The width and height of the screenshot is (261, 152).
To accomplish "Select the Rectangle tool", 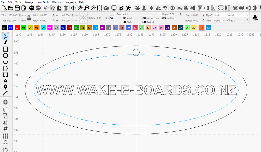I will click(x=5, y=49).
